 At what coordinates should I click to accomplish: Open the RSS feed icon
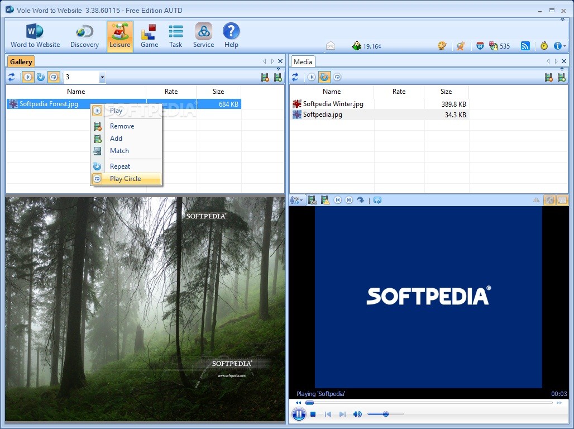click(x=525, y=46)
